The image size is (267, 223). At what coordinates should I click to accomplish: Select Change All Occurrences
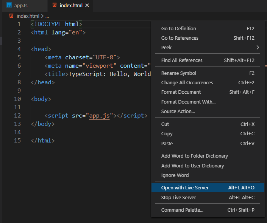click(x=187, y=82)
